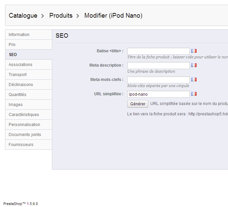Select the Personnalisation tab

[x=24, y=125]
